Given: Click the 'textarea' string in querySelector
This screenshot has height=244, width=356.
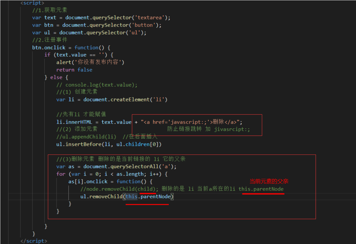Looking at the screenshot, I should point(150,18).
